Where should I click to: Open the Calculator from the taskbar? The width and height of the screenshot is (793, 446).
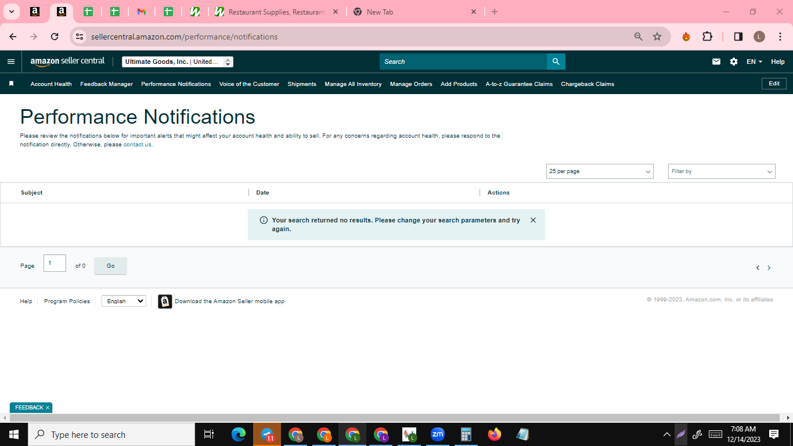(466, 434)
